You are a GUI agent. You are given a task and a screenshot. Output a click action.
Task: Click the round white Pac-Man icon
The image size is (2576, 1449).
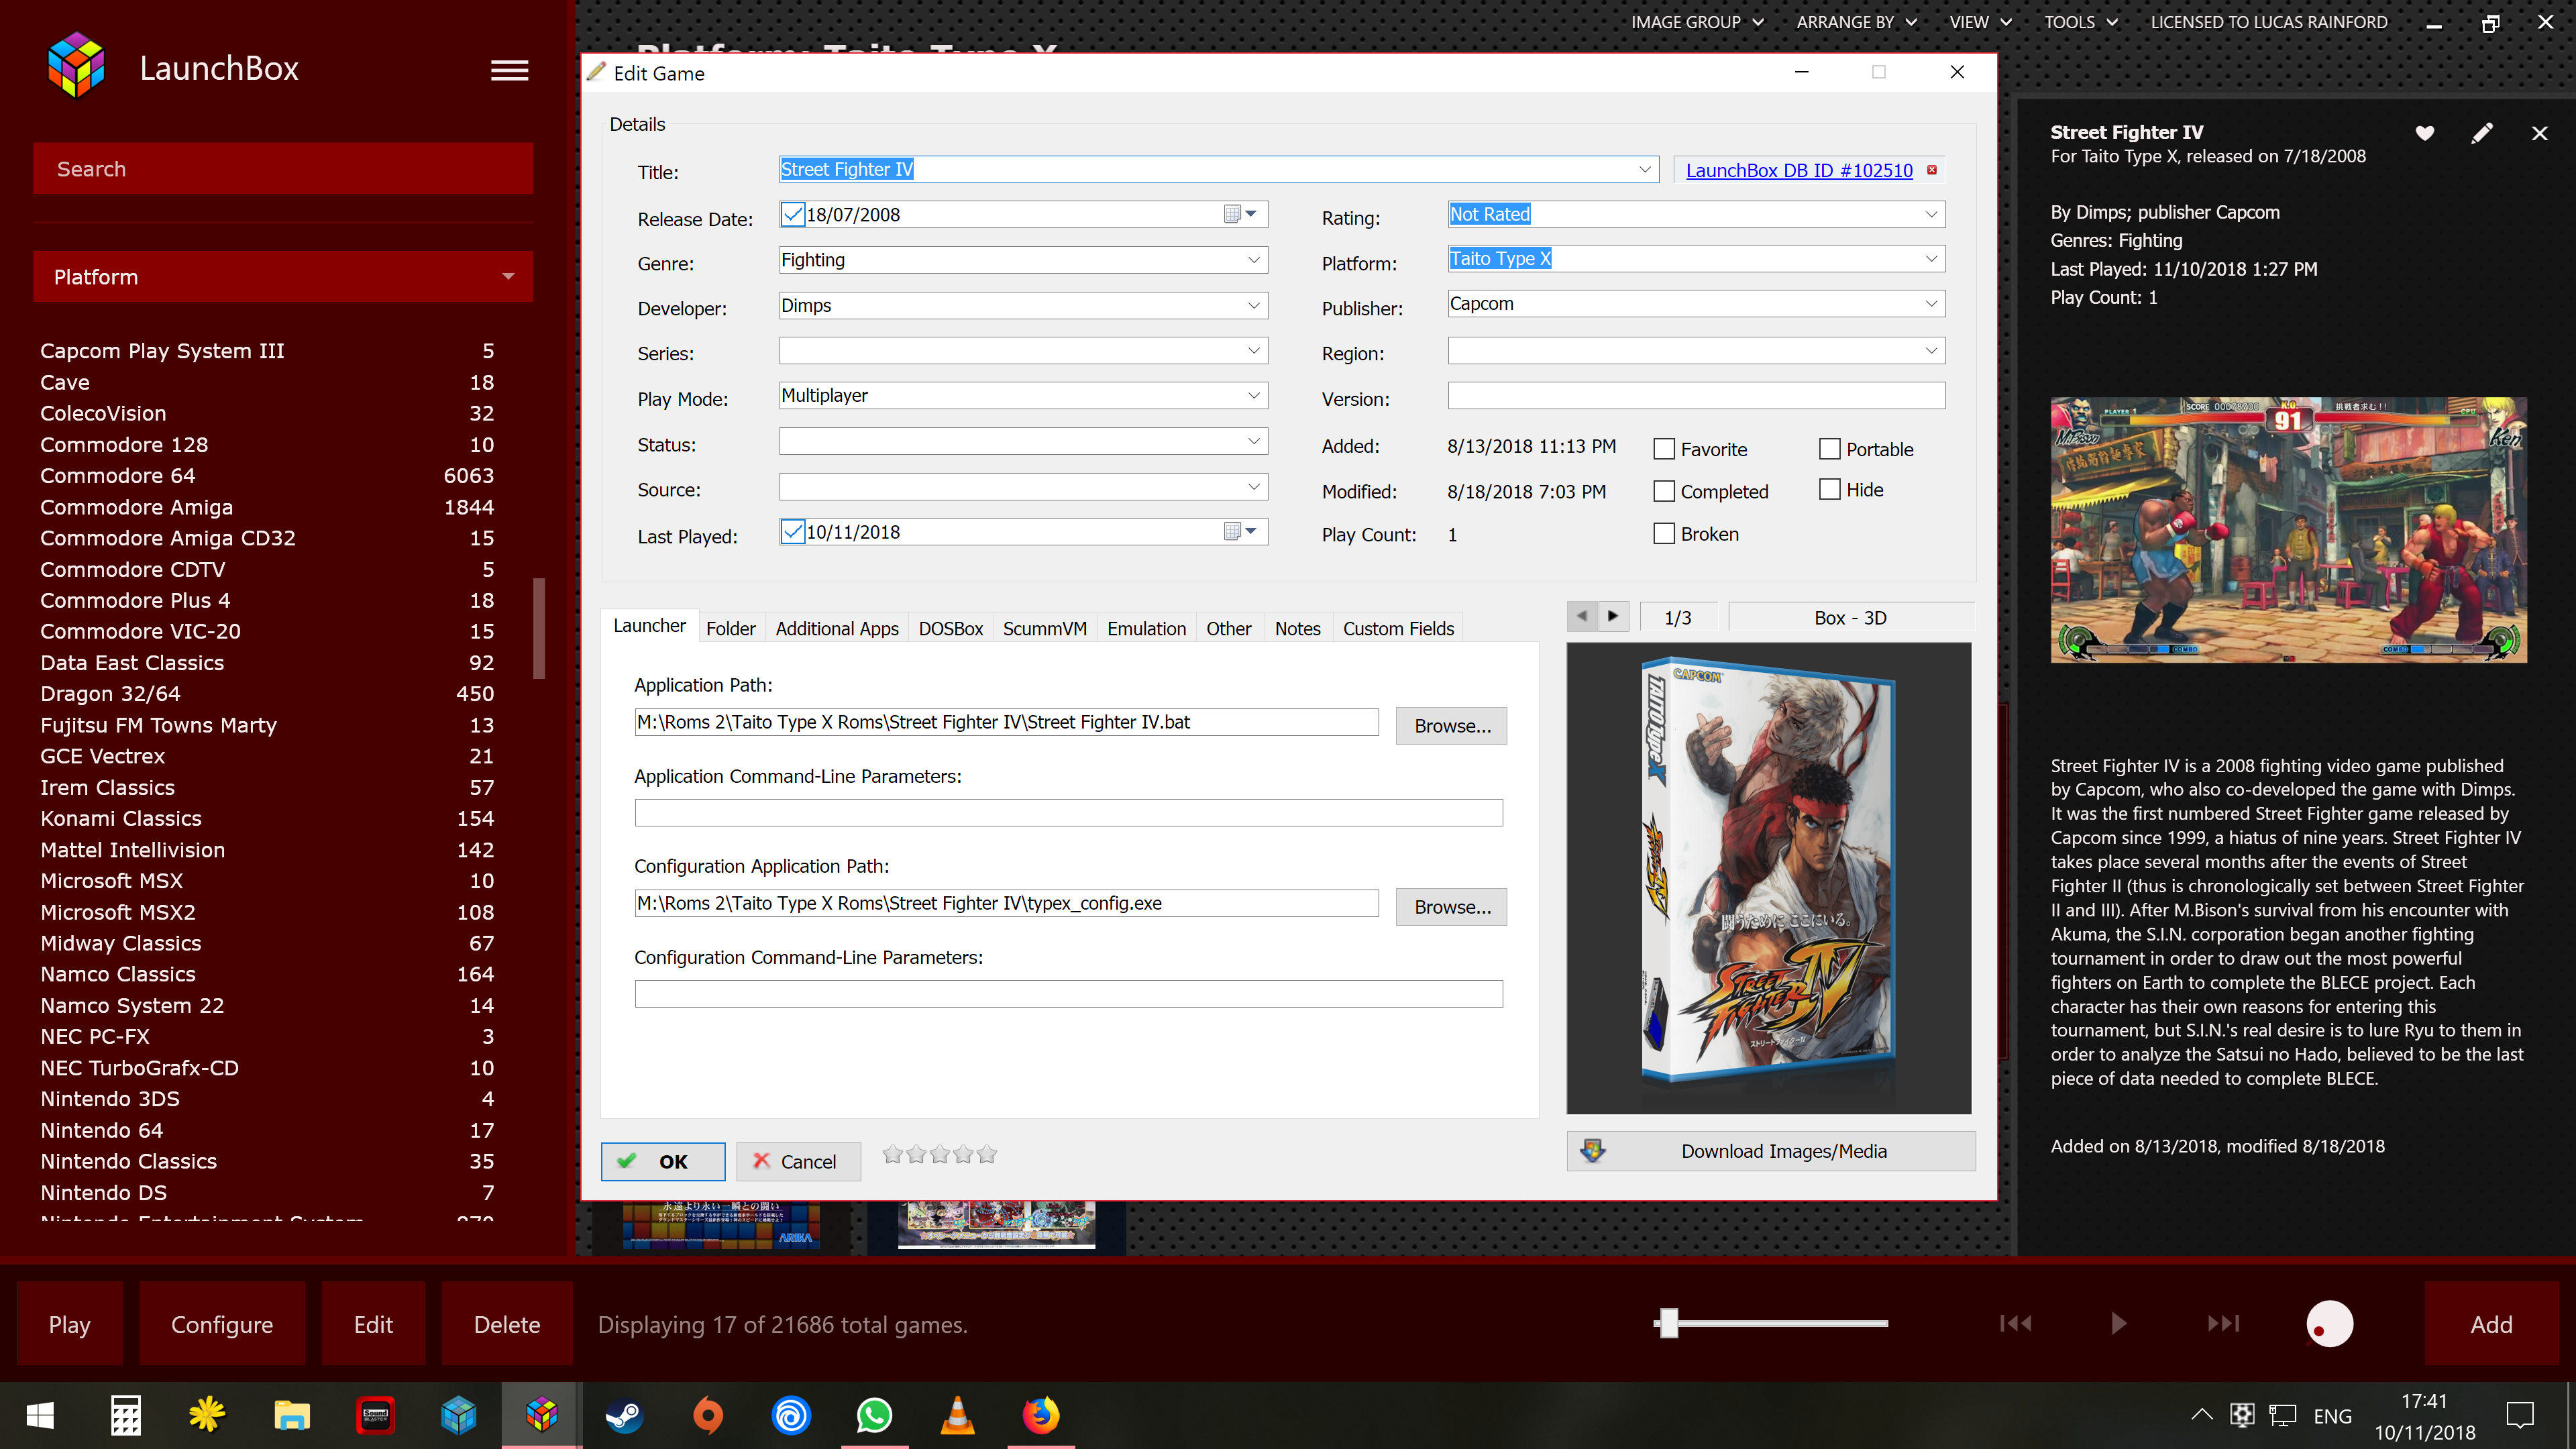pos(2329,1324)
